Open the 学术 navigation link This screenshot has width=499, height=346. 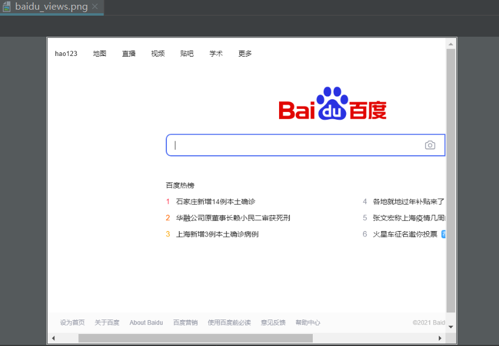tap(216, 54)
